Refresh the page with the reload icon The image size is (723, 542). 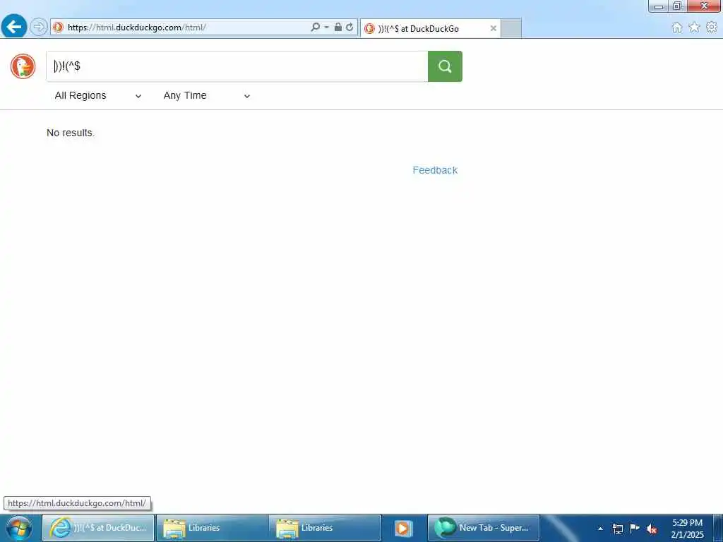(350, 28)
